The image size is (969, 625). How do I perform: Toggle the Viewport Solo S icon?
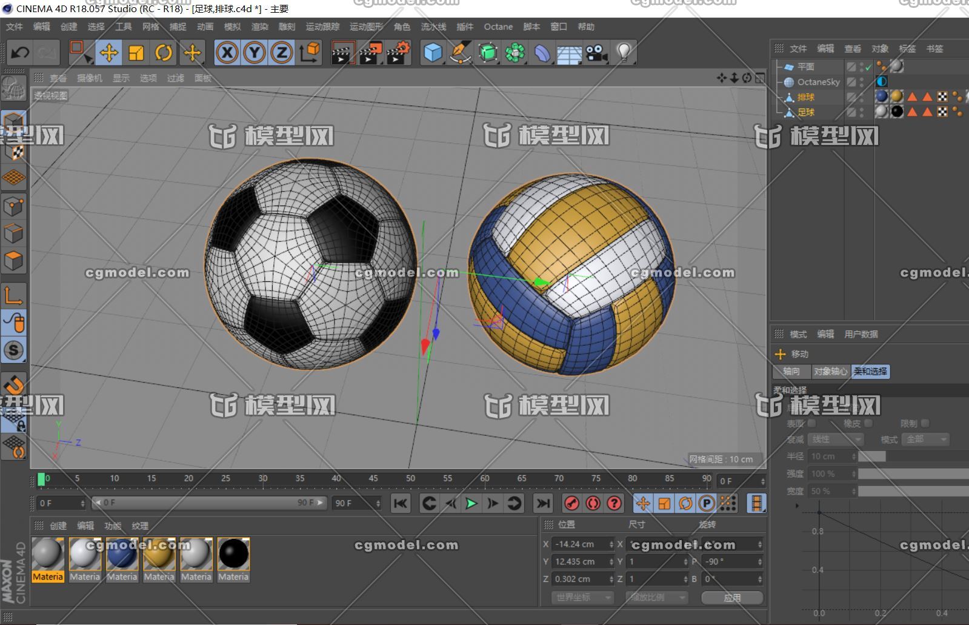click(14, 350)
